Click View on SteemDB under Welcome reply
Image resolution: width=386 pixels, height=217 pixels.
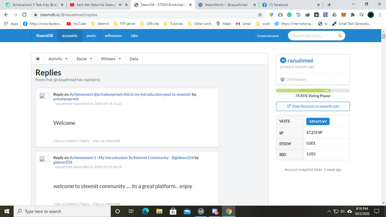click(106, 141)
